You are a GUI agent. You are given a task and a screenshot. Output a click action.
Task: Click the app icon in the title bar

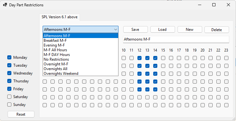(5, 5)
